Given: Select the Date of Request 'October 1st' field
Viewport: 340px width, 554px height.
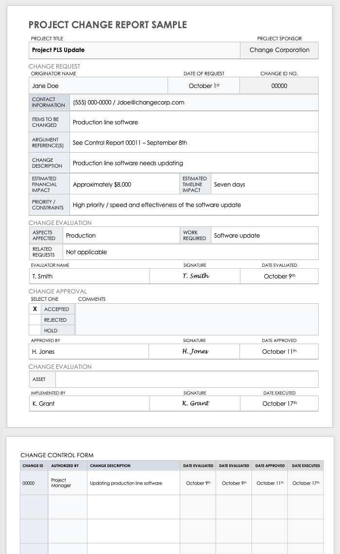Looking at the screenshot, I should (204, 86).
